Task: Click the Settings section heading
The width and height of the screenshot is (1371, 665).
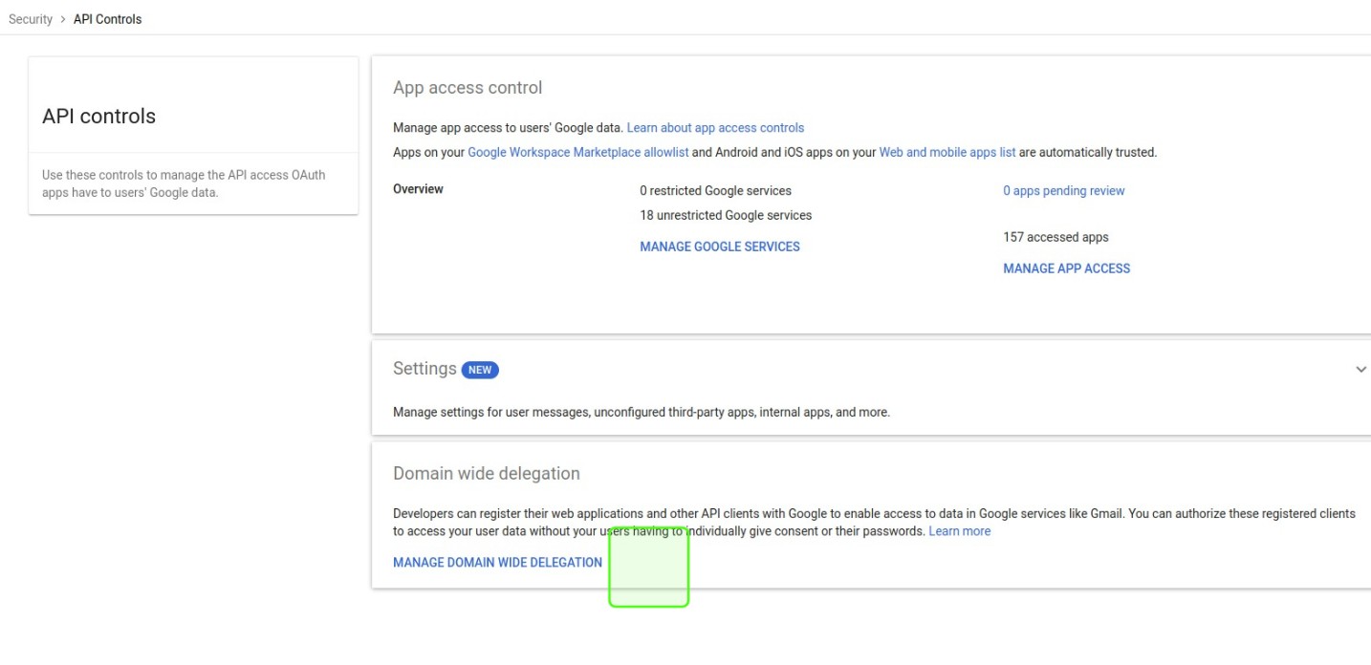Action: pyautogui.click(x=424, y=369)
